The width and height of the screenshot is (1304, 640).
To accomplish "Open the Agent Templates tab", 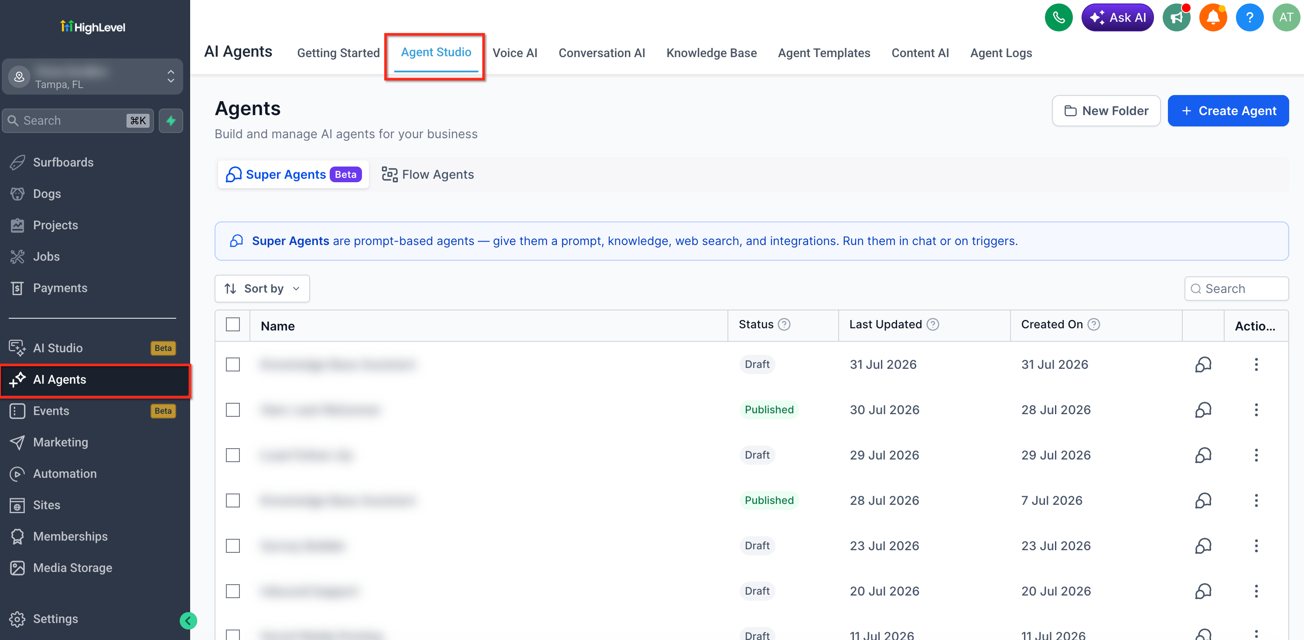I will 824,53.
